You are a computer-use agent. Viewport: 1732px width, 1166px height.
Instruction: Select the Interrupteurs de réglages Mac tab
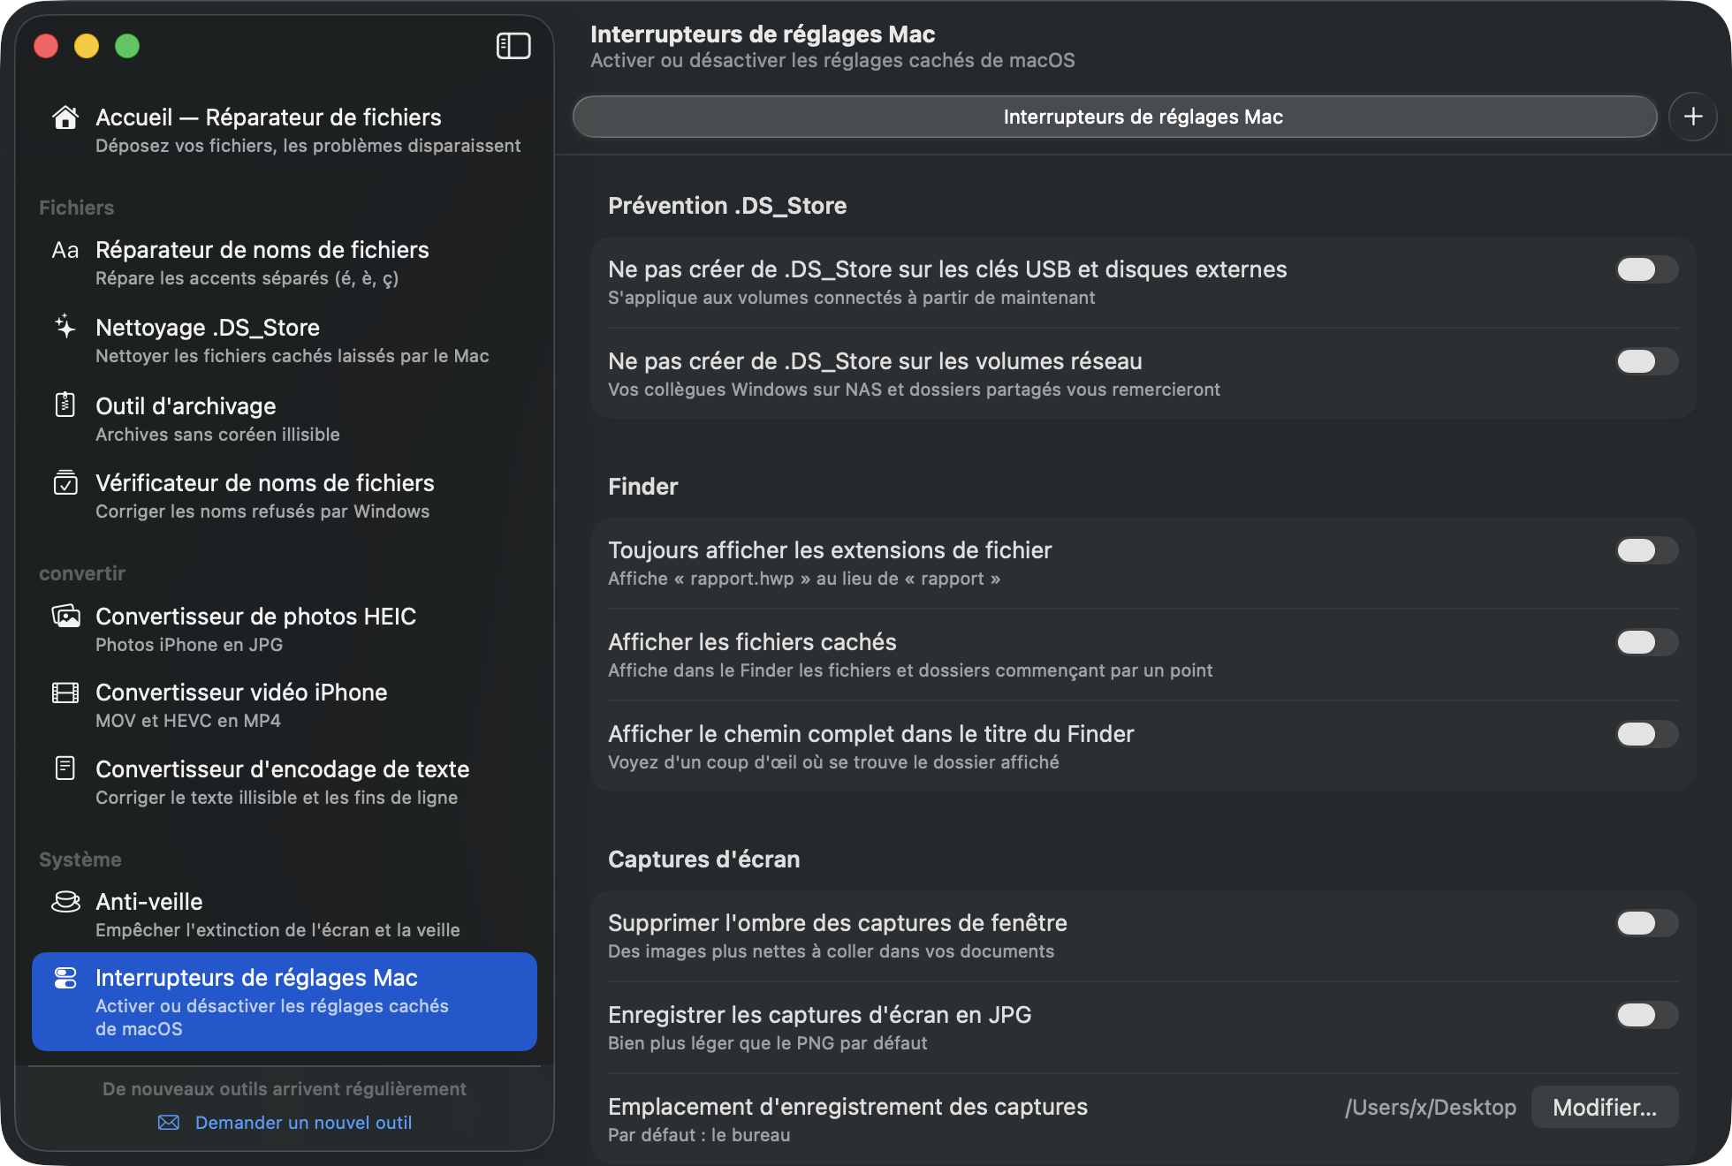(x=1115, y=117)
